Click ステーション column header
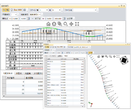The width and height of the screenshot is (133, 111). [67, 59]
